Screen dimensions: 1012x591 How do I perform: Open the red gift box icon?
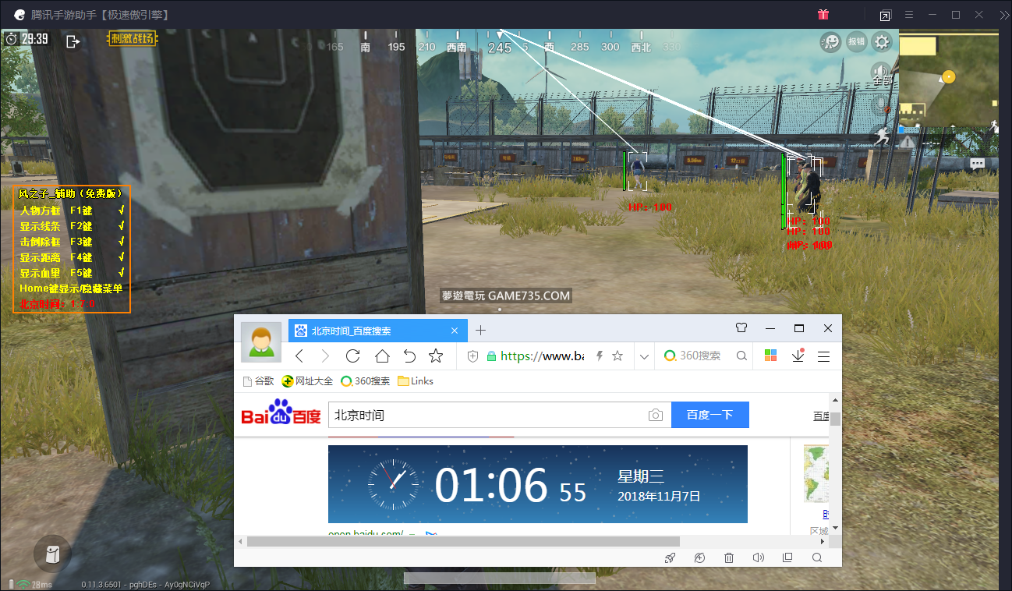[823, 15]
